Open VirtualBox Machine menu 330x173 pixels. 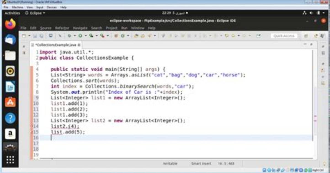point(17,7)
